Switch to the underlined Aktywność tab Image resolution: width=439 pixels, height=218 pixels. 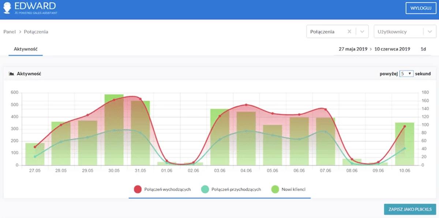(x=26, y=49)
